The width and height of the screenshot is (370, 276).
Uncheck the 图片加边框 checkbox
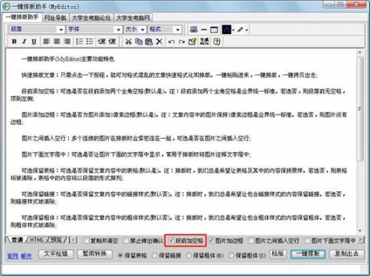[212, 241]
